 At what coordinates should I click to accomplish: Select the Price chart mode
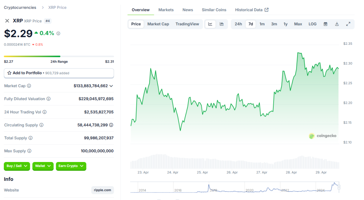[x=136, y=24]
